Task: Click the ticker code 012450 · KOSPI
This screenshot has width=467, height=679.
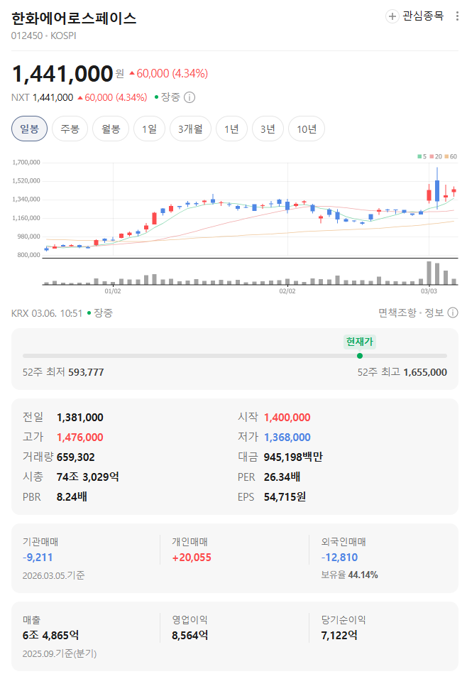Action: tap(44, 36)
